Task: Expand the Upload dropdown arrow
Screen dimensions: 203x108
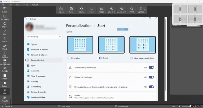Action: (145, 10)
